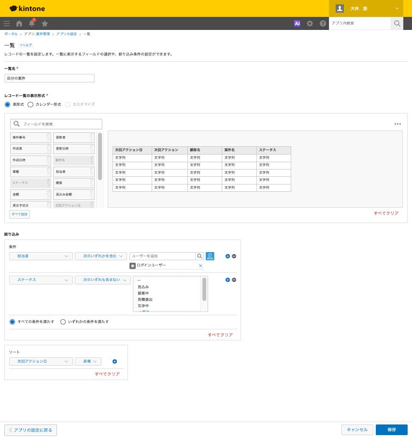Image resolution: width=412 pixels, height=438 pixels.
Task: Choose いずれかの条件を満たす option
Action: point(63,322)
